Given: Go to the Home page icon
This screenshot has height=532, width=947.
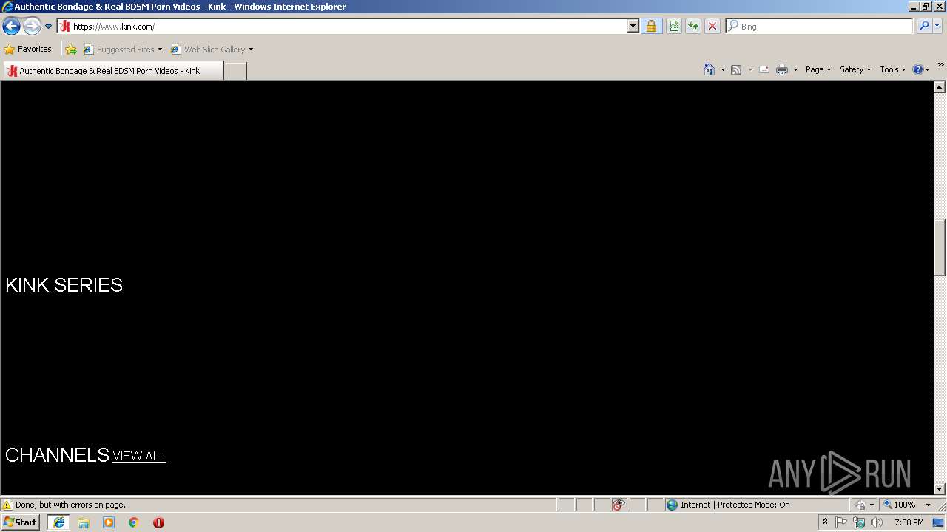Looking at the screenshot, I should coord(710,69).
